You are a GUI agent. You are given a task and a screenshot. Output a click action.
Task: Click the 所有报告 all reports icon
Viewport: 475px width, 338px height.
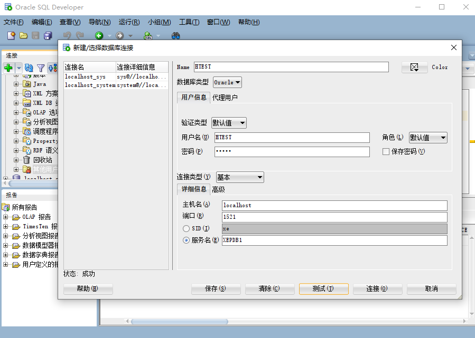click(6, 207)
